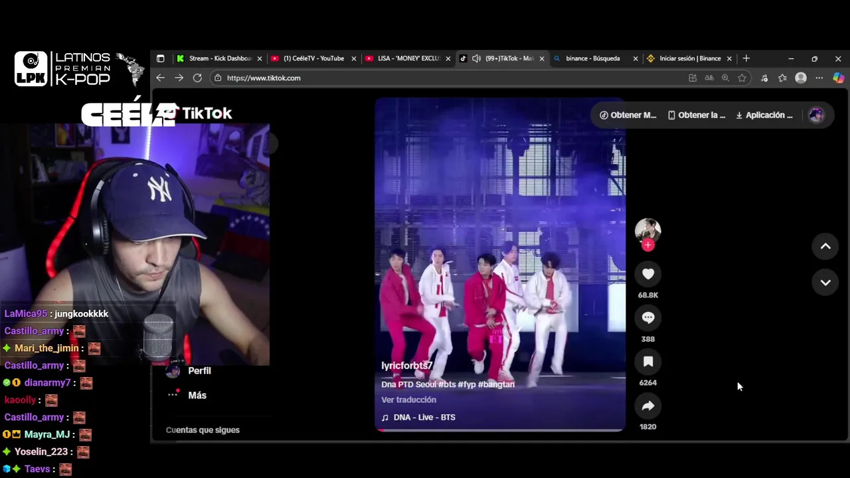The width and height of the screenshot is (850, 478).
Task: Share the video with the arrow icon
Action: (648, 406)
